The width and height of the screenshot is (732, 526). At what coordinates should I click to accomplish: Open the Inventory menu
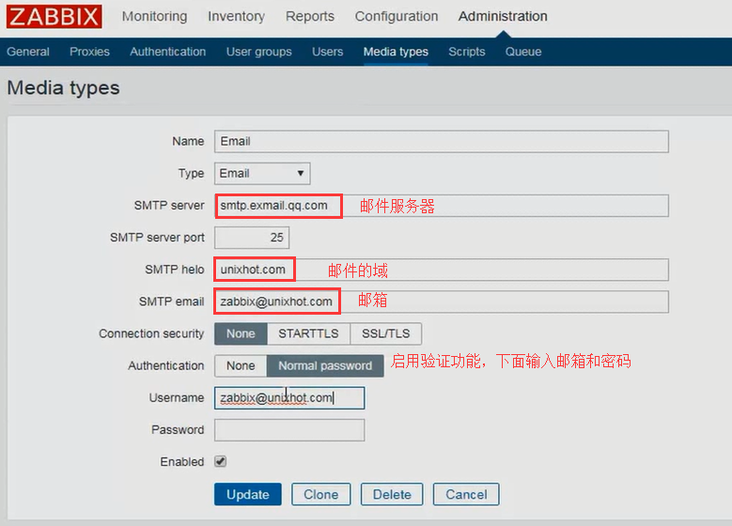tap(236, 16)
